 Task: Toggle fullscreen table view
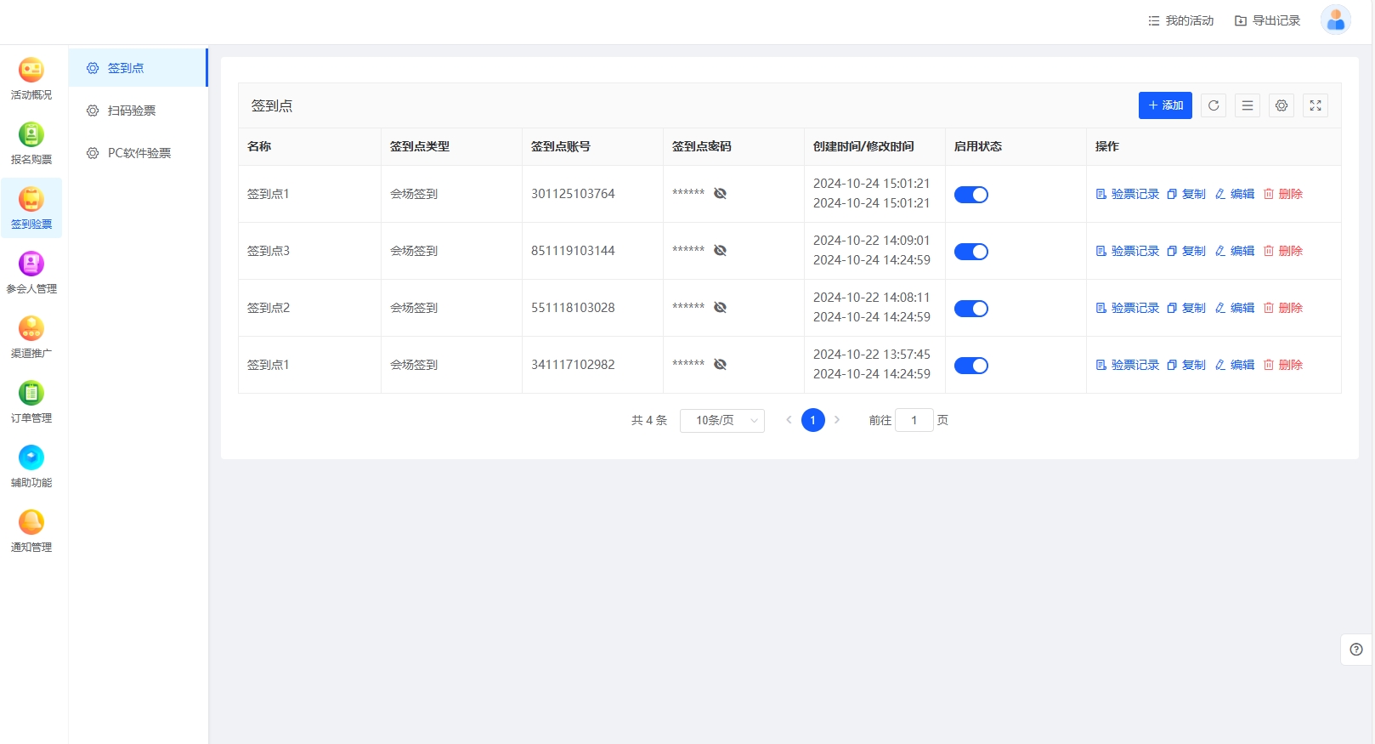click(1316, 105)
